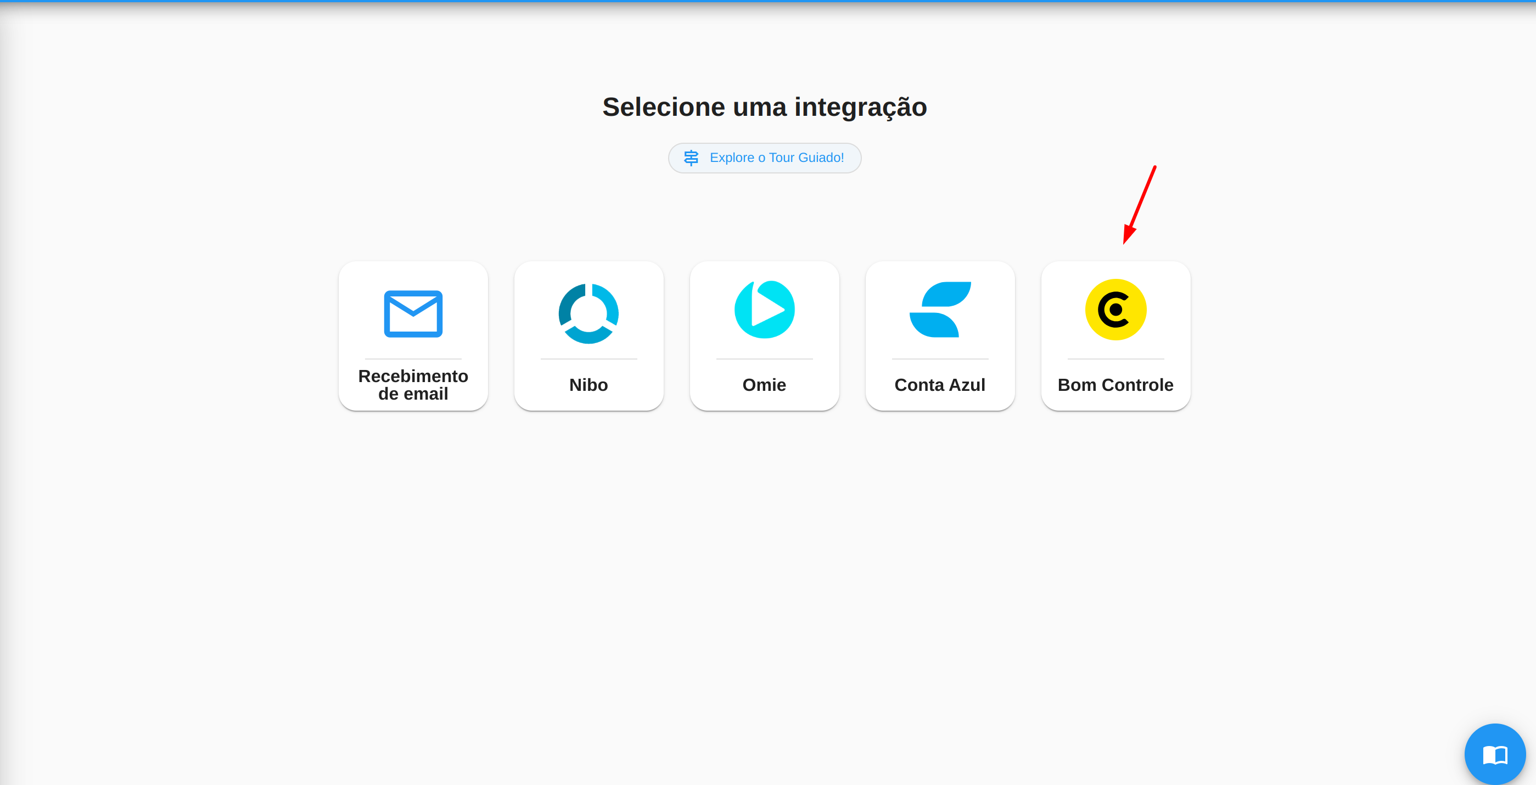Click the signpost icon in tour button
The height and width of the screenshot is (785, 1536).
click(691, 158)
